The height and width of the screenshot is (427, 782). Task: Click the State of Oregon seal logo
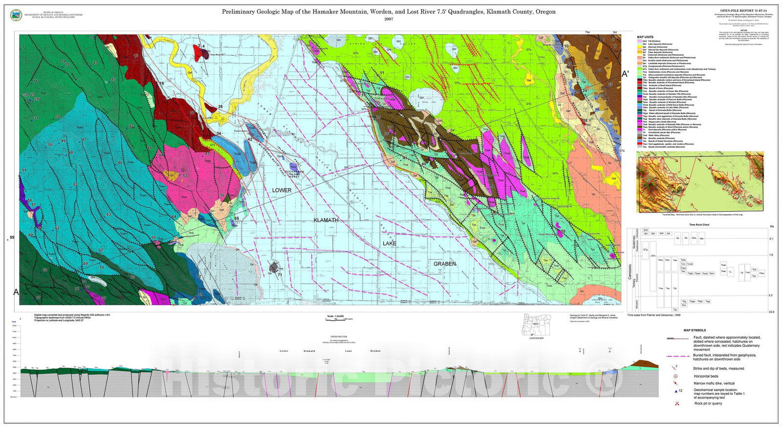tap(16, 15)
